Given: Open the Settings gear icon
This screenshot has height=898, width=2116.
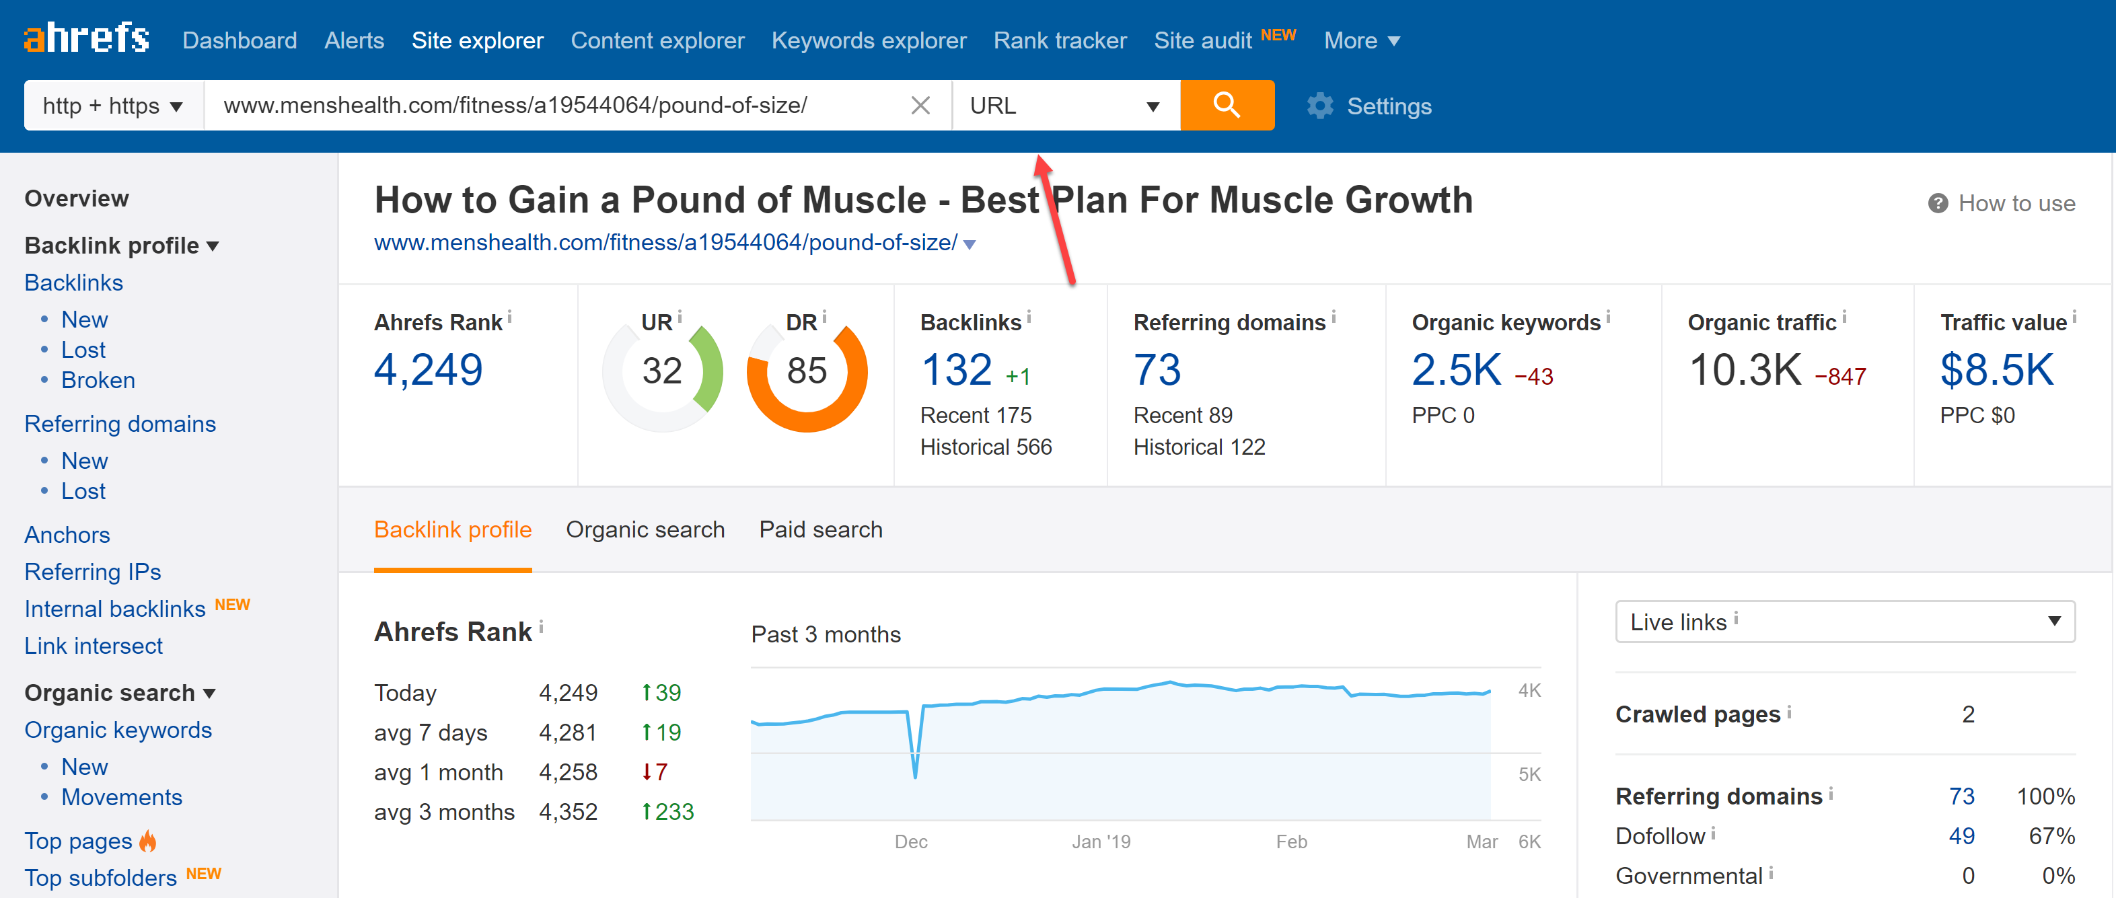Looking at the screenshot, I should (1319, 106).
